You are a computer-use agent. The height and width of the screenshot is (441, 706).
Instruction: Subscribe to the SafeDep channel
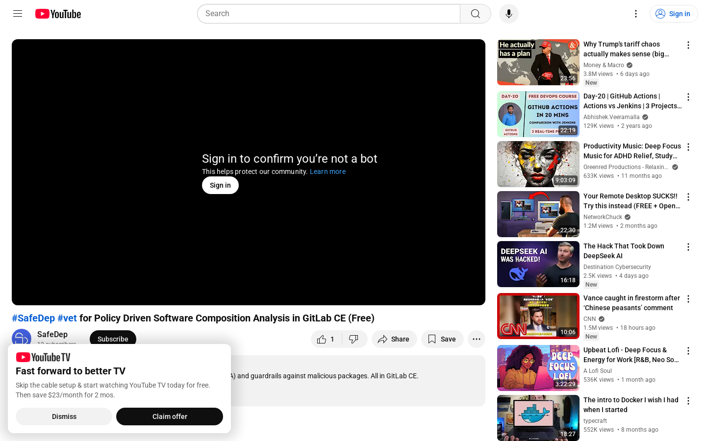[113, 339]
